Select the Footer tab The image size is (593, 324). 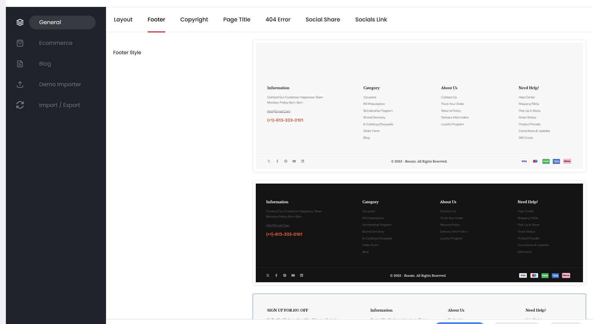(156, 20)
